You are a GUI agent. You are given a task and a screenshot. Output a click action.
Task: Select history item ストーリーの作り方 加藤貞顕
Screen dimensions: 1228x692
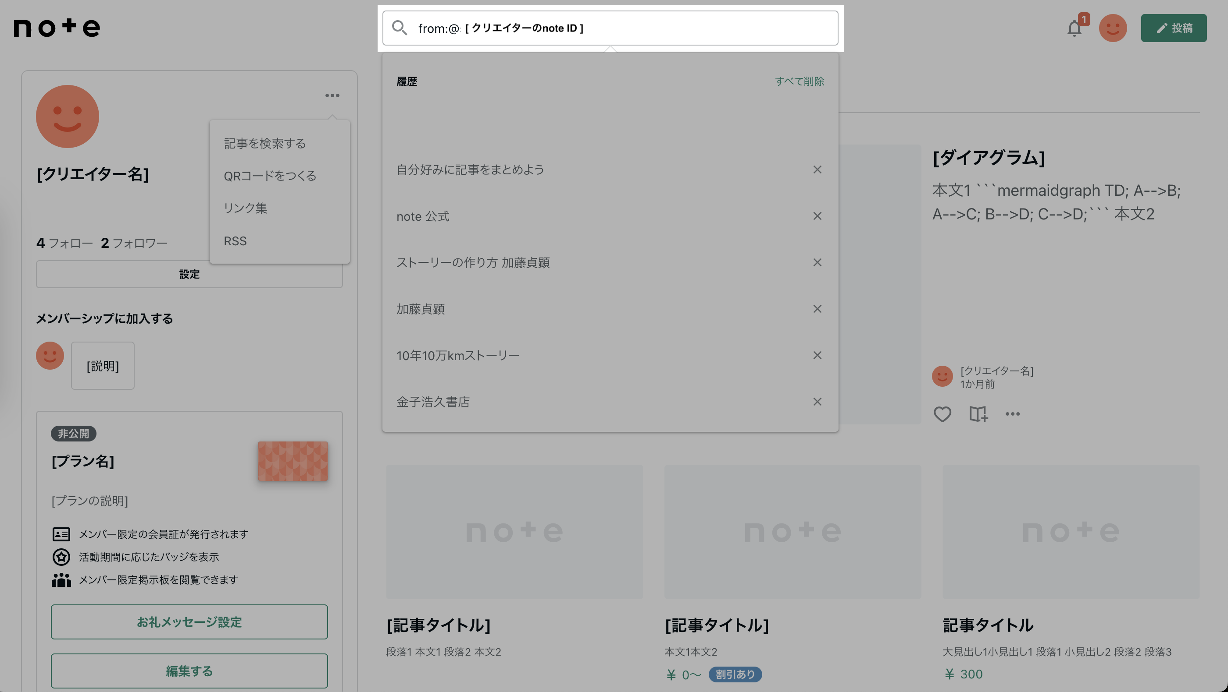(473, 262)
